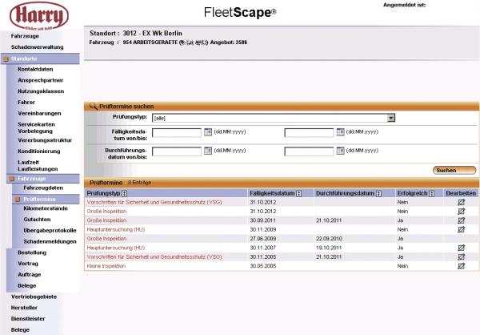Open Vertrag in the sidebar

28,264
